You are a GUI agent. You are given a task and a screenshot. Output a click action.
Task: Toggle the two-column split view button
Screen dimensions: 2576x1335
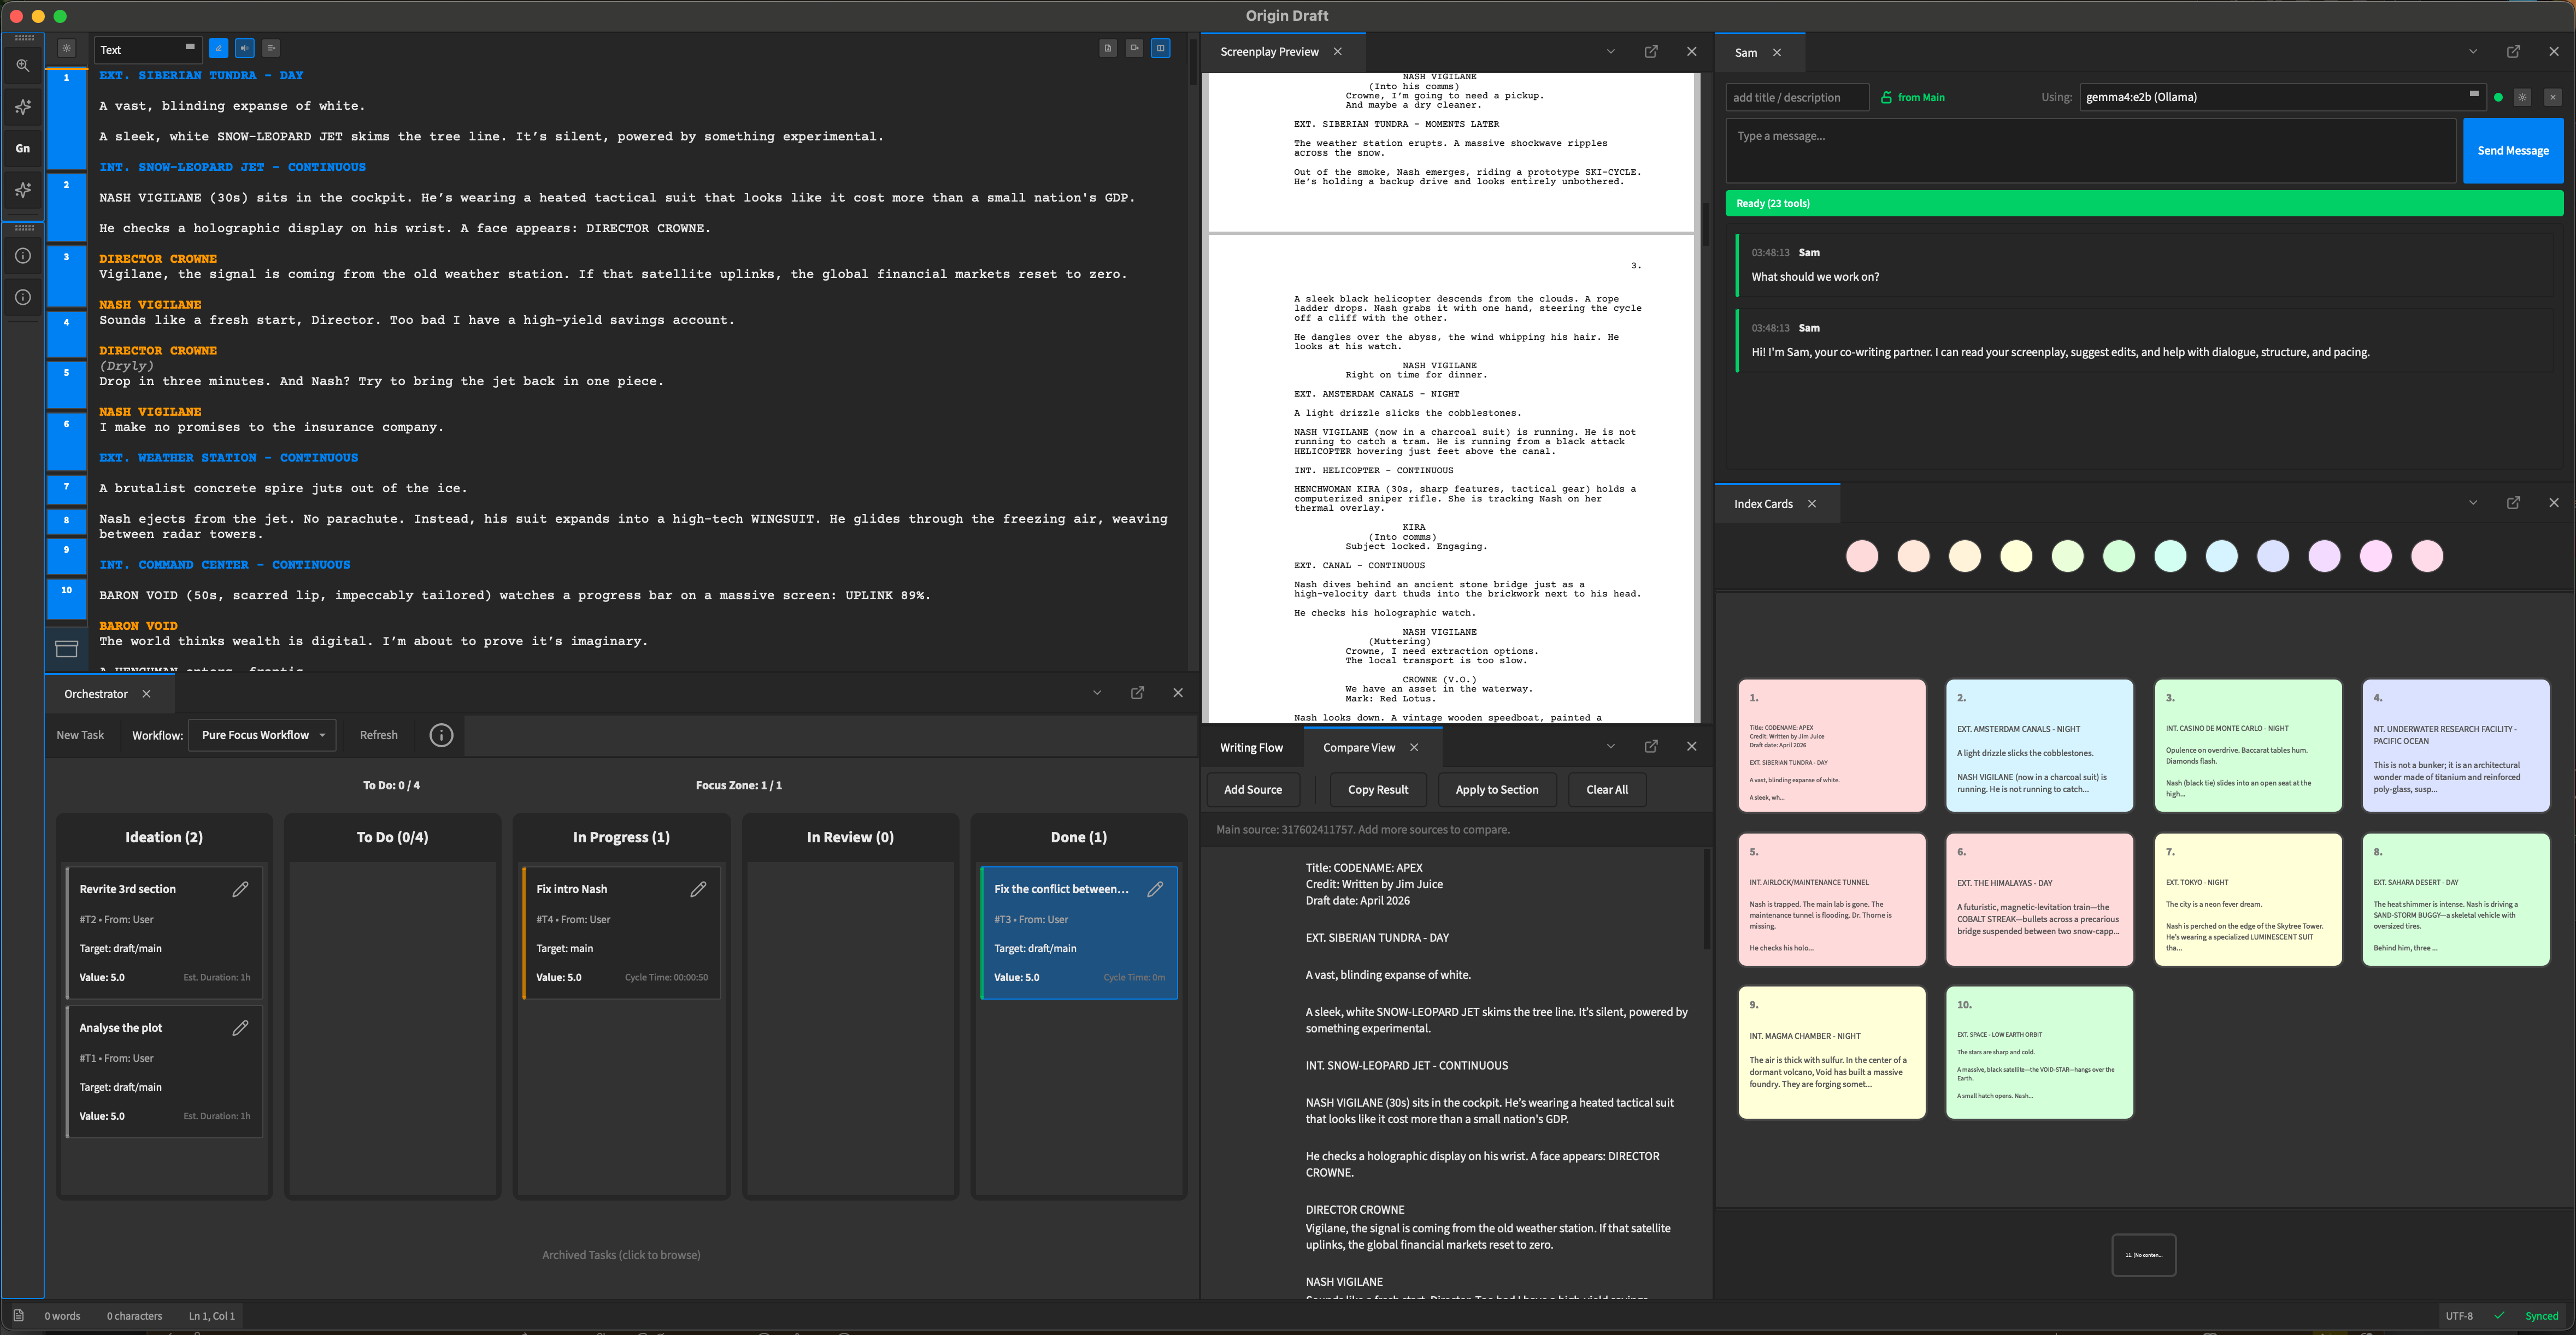pyautogui.click(x=1161, y=48)
